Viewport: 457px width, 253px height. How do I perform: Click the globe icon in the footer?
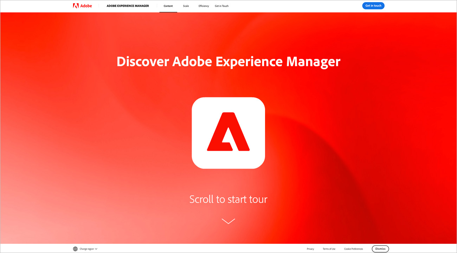pyautogui.click(x=75, y=249)
